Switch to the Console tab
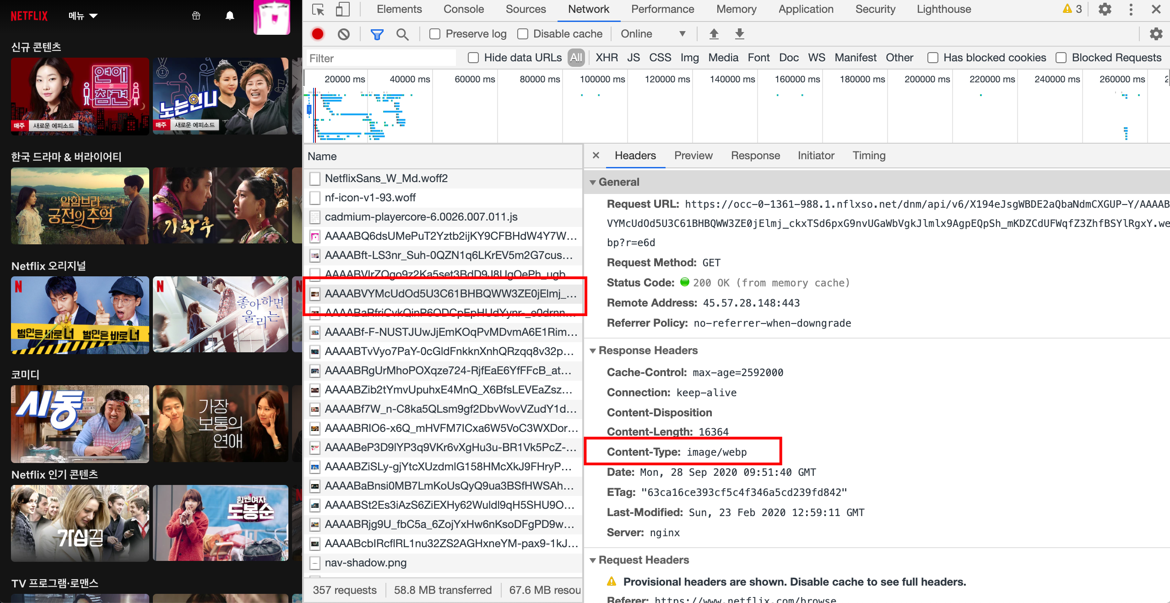The image size is (1170, 603). [463, 9]
